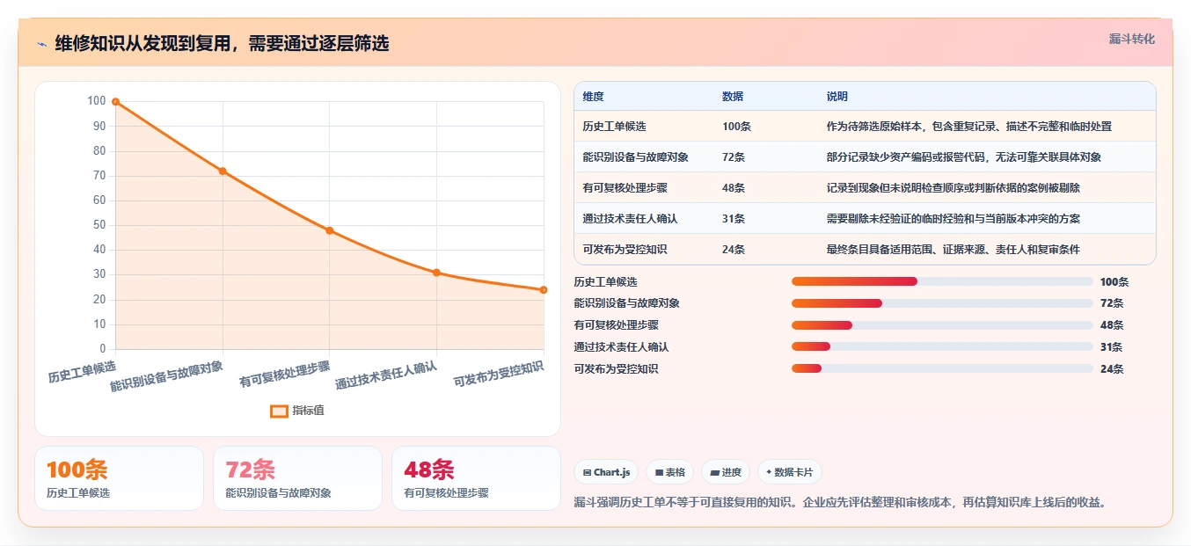Click the description starting 最终条目具备适用范围
The height and width of the screenshot is (546, 1191).
[x=953, y=250]
